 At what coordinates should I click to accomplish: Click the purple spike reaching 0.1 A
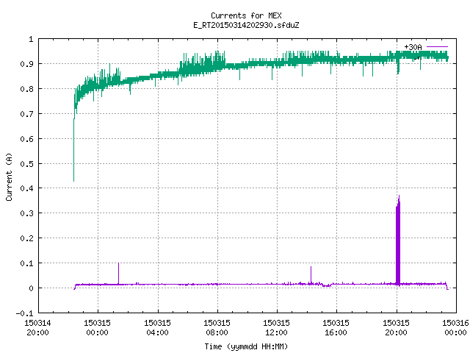click(x=118, y=273)
